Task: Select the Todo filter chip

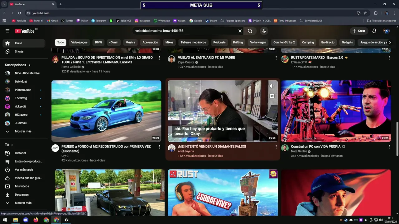Action: point(60,42)
